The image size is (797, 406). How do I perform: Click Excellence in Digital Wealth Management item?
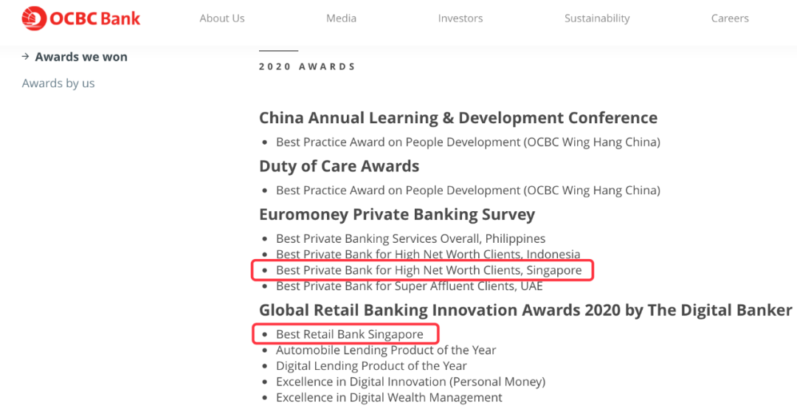click(389, 397)
